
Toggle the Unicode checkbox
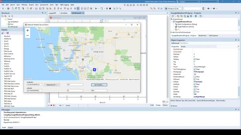[x=195, y=79]
